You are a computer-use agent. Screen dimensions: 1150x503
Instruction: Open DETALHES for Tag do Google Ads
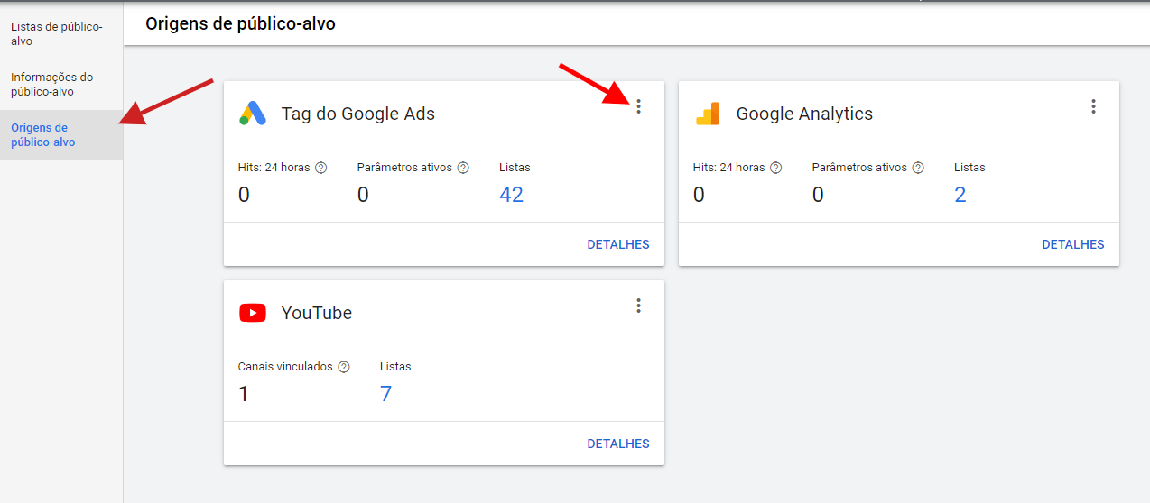coord(617,244)
